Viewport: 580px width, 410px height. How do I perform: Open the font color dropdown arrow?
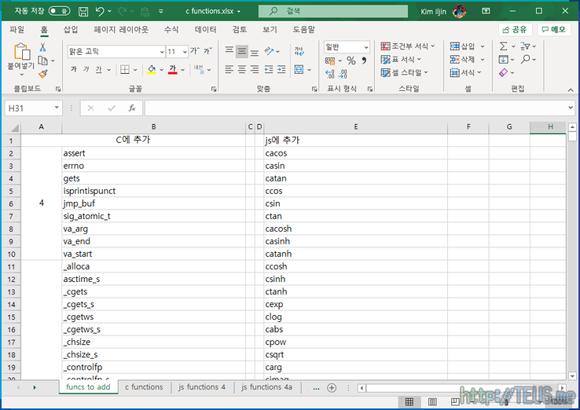[183, 69]
